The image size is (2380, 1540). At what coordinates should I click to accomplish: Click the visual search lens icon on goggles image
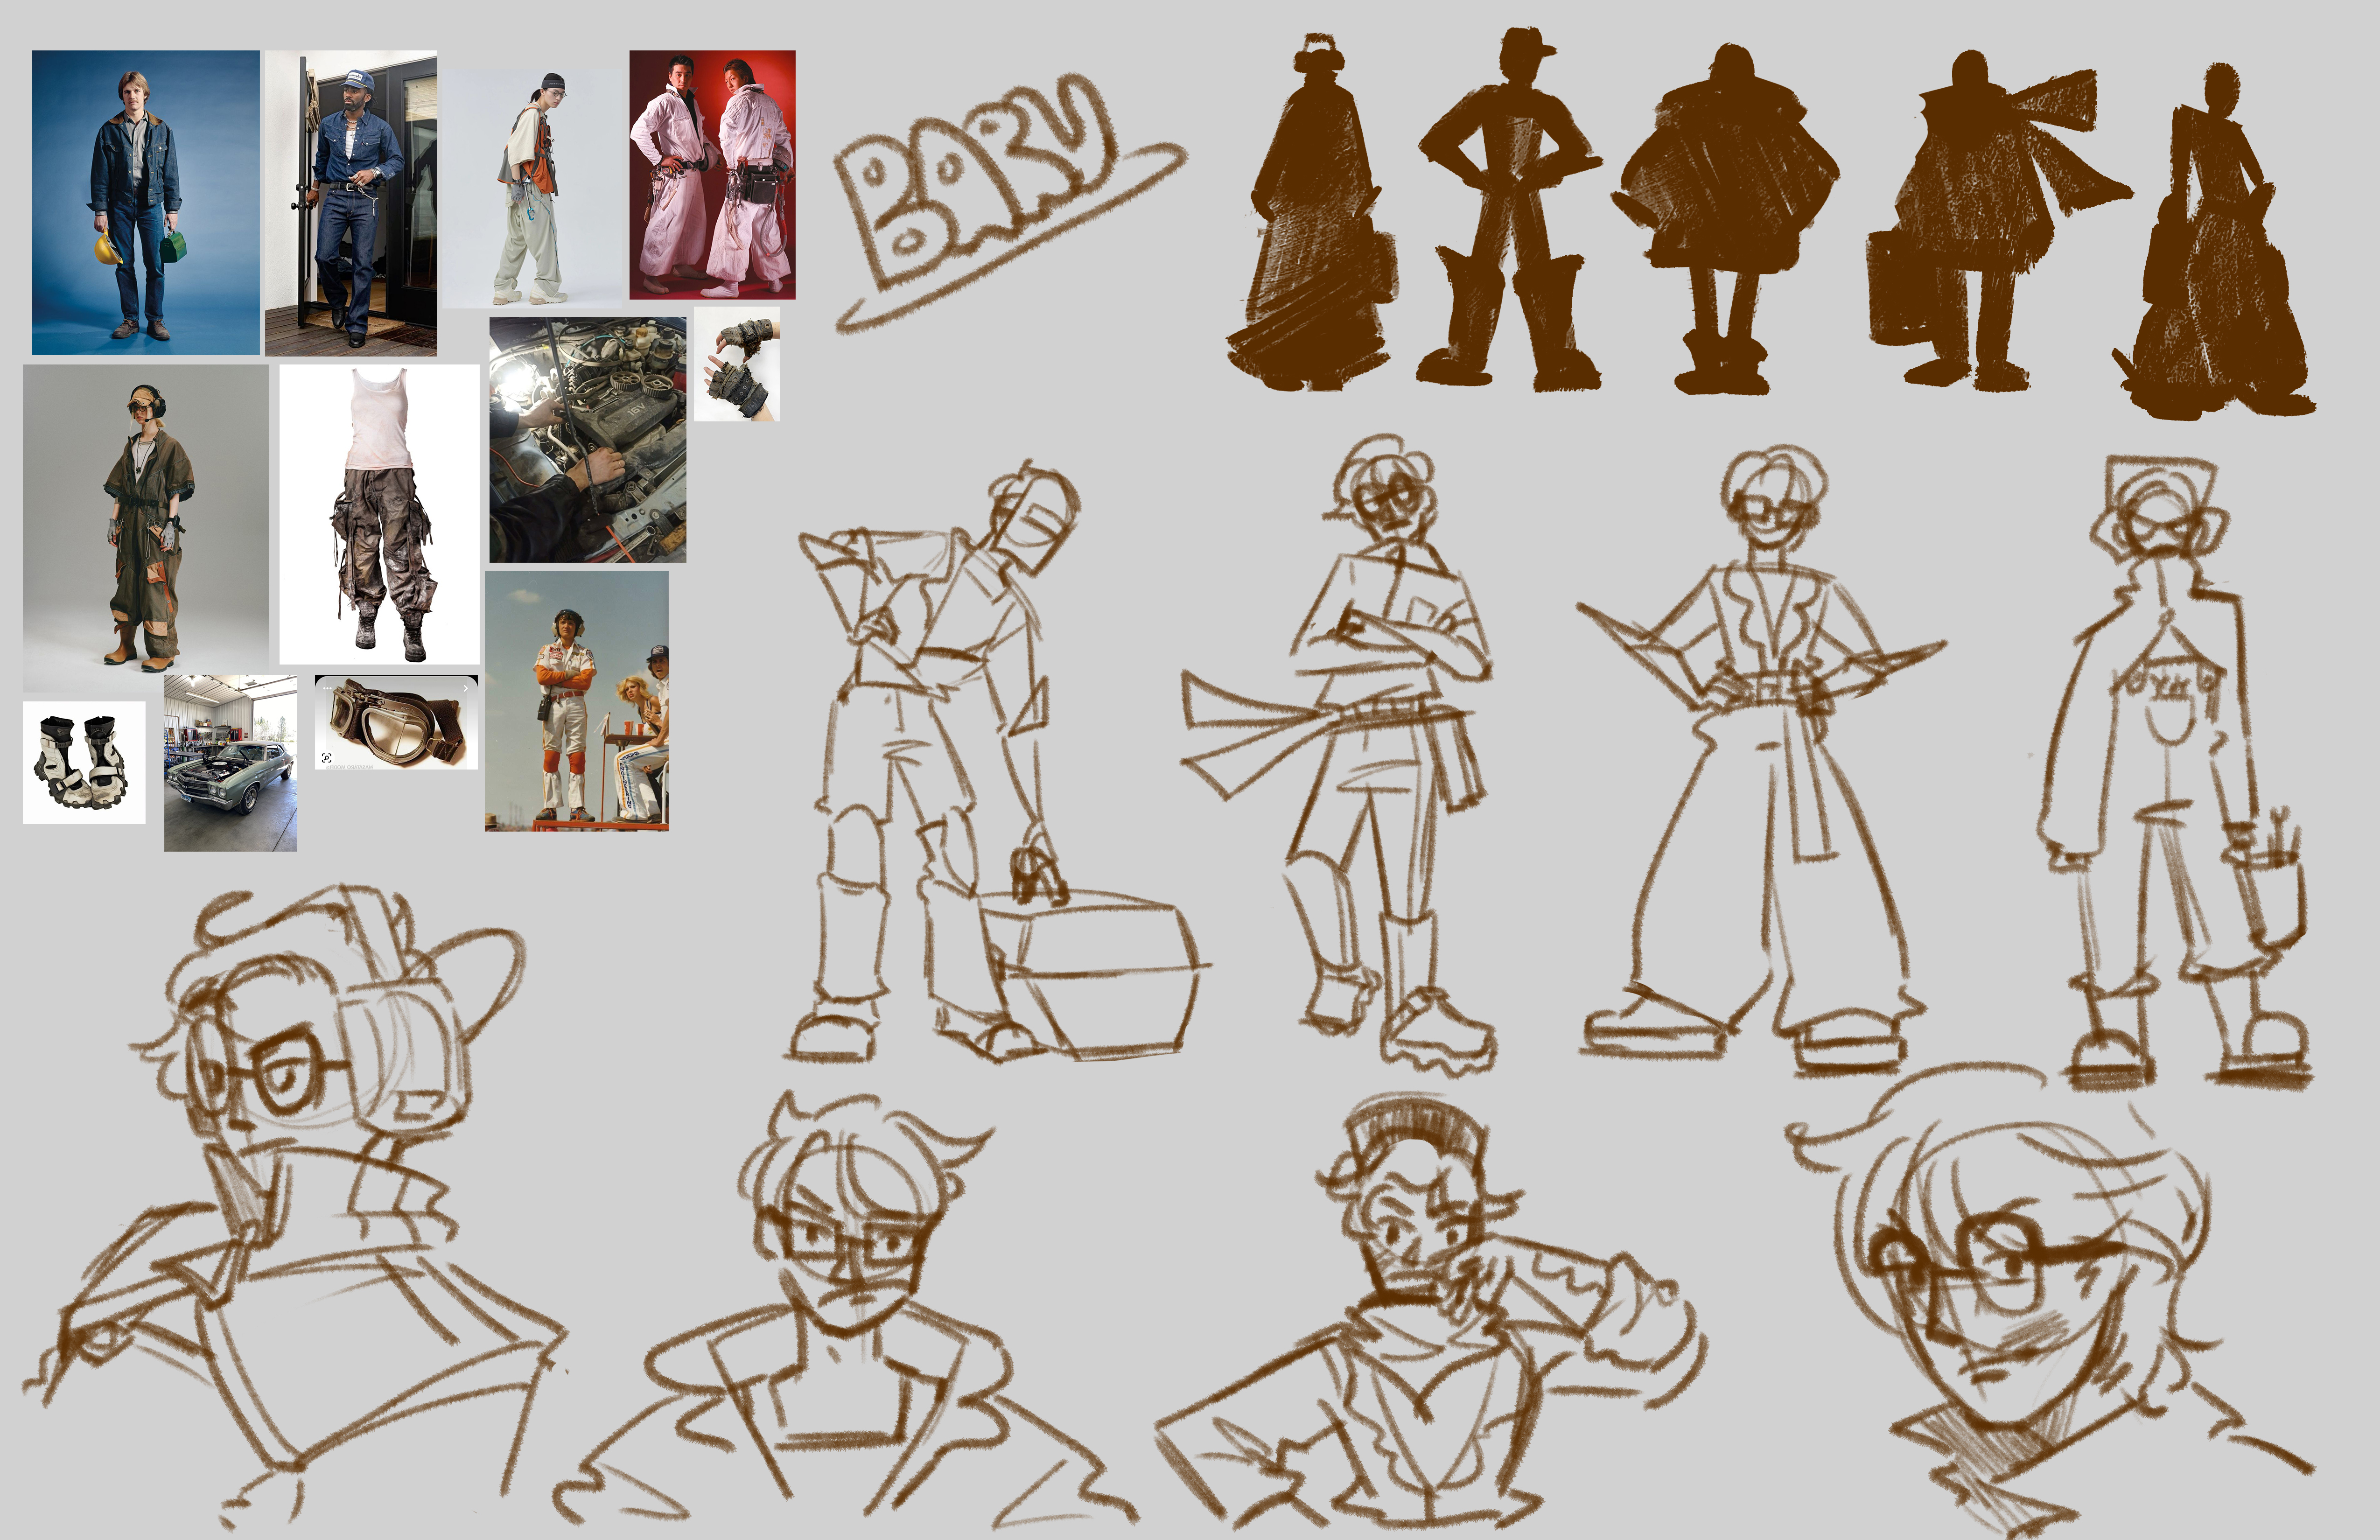click(x=327, y=758)
